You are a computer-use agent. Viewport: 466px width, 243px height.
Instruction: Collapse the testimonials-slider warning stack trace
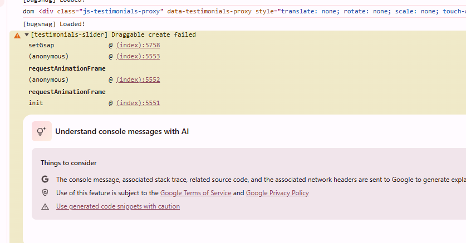click(27, 34)
